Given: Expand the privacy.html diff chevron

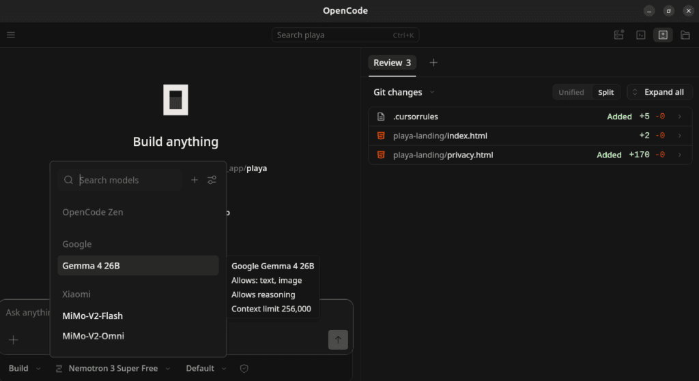Looking at the screenshot, I should (680, 155).
